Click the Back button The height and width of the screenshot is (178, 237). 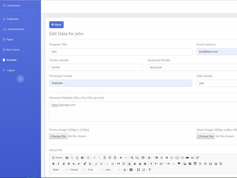click(57, 25)
